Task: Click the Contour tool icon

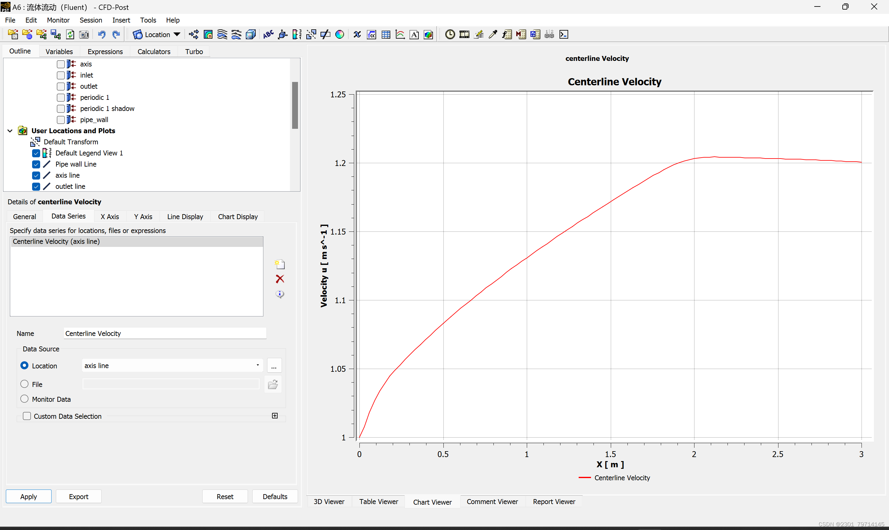Action: point(208,34)
